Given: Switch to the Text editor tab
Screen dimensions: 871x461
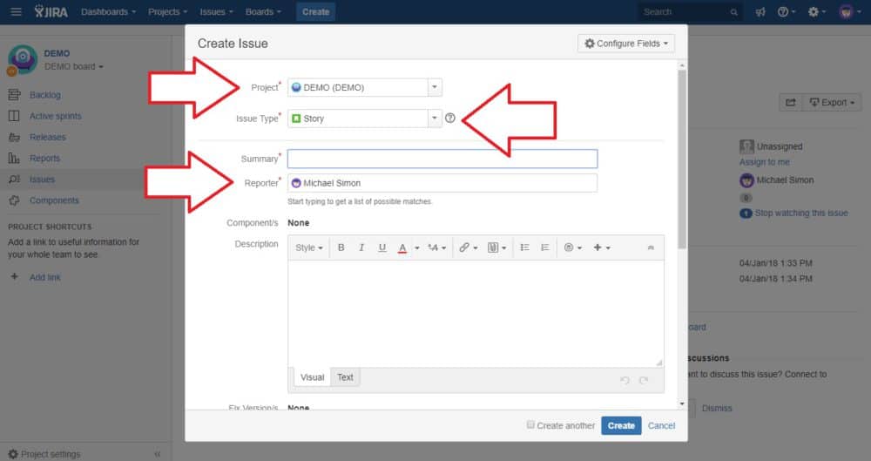Looking at the screenshot, I should pos(345,377).
